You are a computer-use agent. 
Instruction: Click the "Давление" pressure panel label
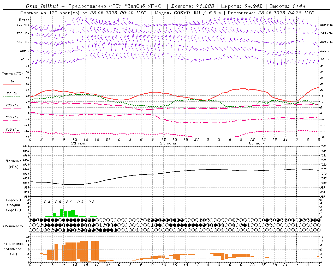click(x=14, y=161)
